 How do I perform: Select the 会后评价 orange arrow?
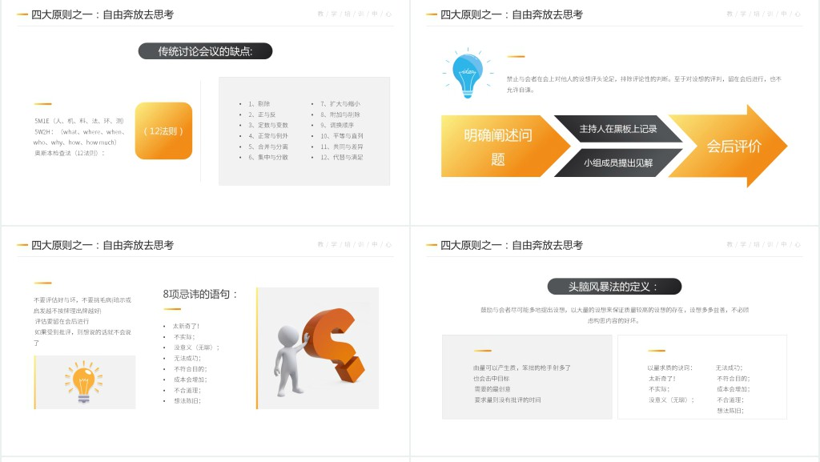pyautogui.click(x=728, y=146)
